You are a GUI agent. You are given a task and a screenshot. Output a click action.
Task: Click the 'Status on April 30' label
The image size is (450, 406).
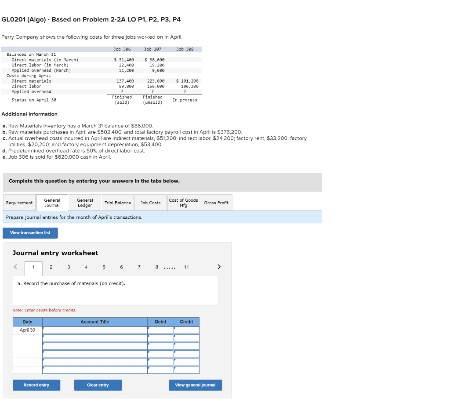tap(34, 100)
